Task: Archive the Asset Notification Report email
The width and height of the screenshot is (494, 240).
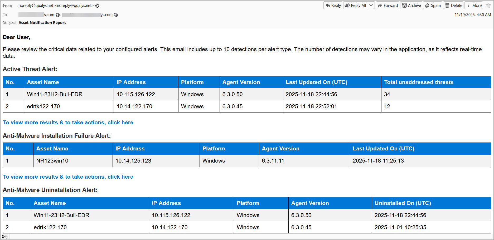Action: 411,6
